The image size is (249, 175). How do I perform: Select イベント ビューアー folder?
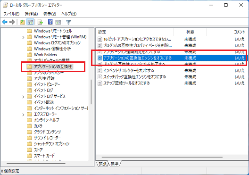[x=47, y=84]
